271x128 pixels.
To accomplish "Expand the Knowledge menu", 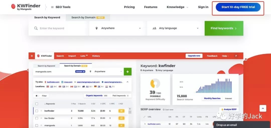I will pyautogui.click(x=177, y=7).
